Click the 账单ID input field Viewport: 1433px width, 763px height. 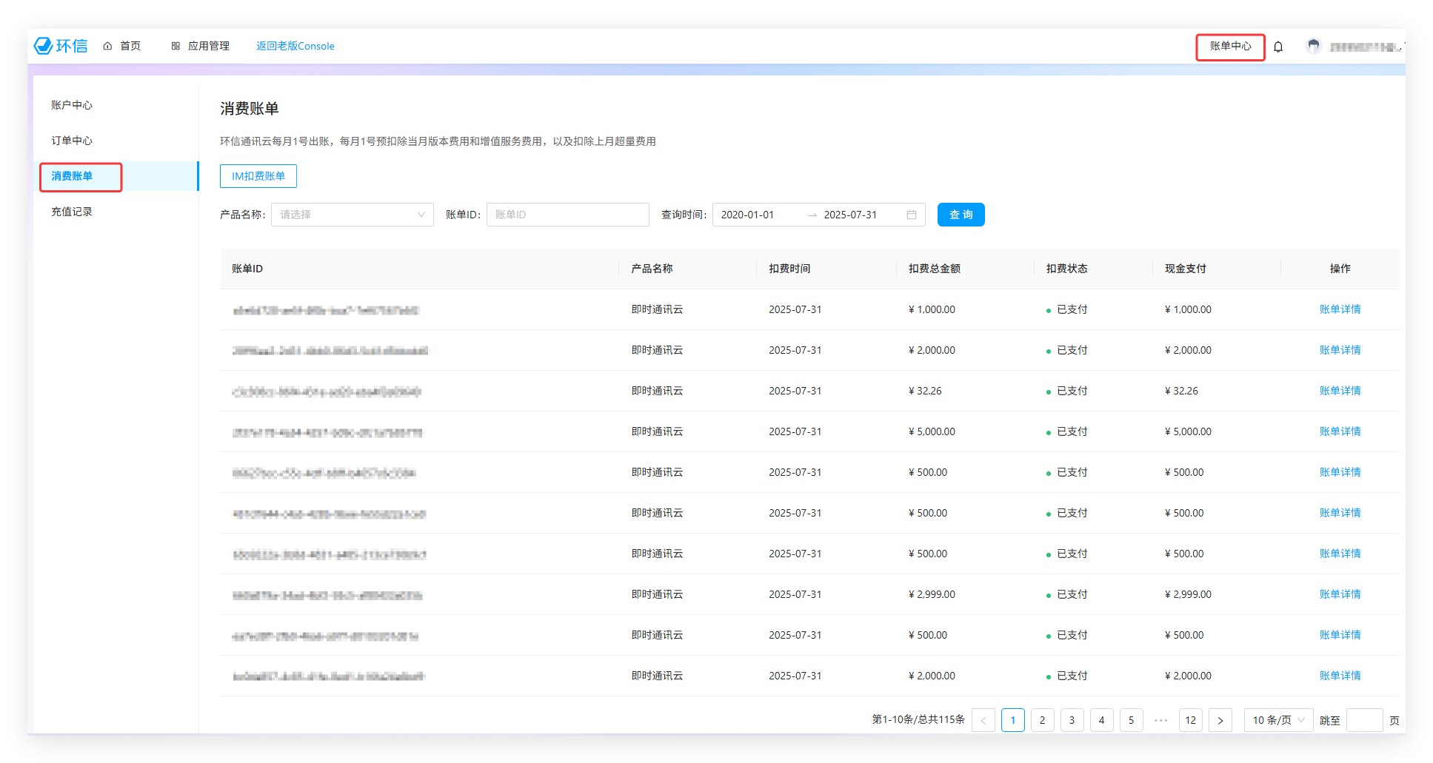click(567, 215)
